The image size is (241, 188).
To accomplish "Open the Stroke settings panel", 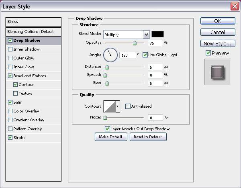I will click(19, 137).
